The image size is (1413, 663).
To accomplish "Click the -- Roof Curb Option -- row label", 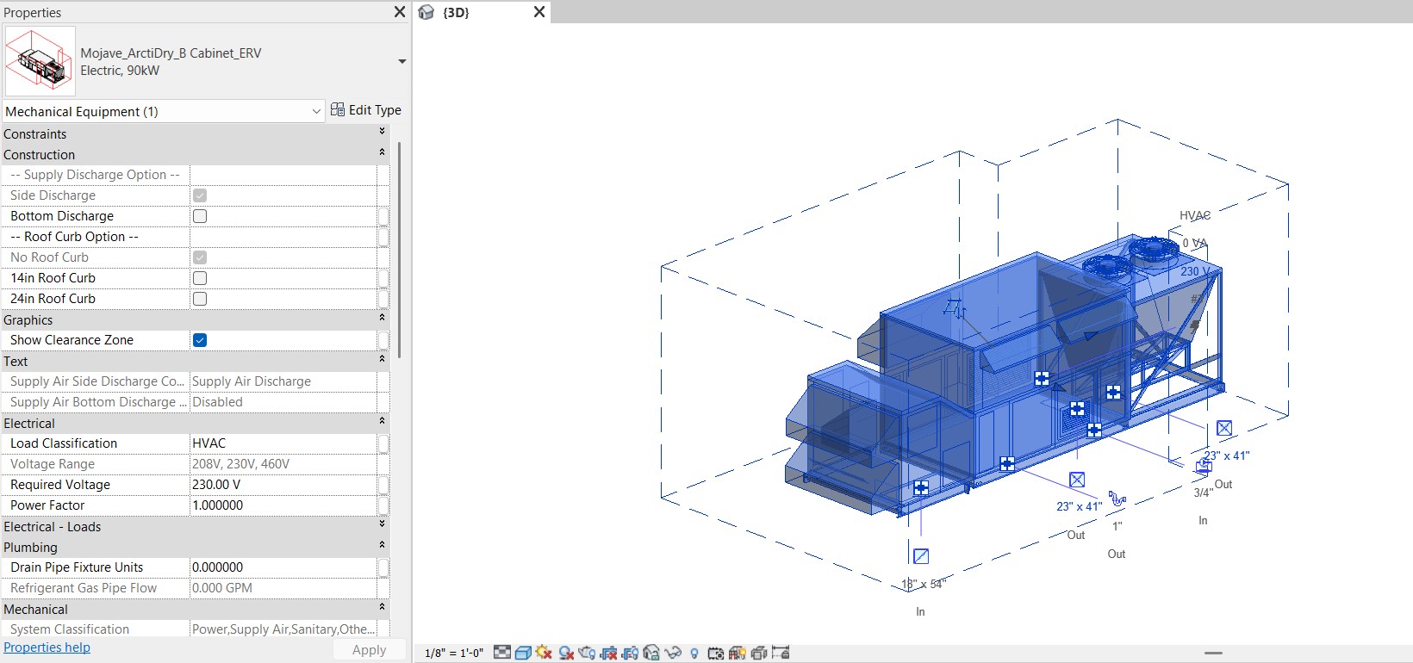I will point(74,237).
